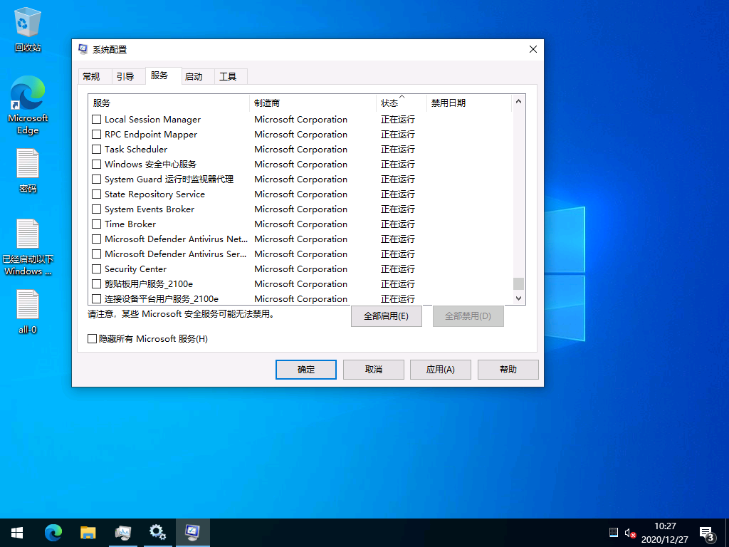Click the services list scrollbar thumb
The height and width of the screenshot is (547, 729).
[519, 283]
